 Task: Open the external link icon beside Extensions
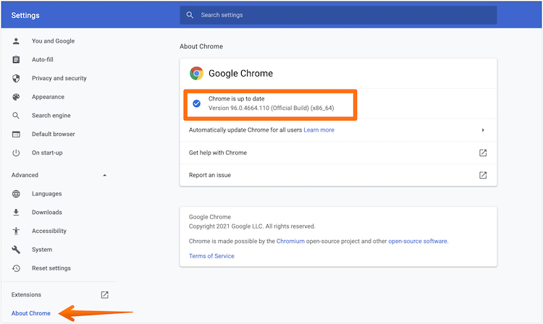click(104, 295)
